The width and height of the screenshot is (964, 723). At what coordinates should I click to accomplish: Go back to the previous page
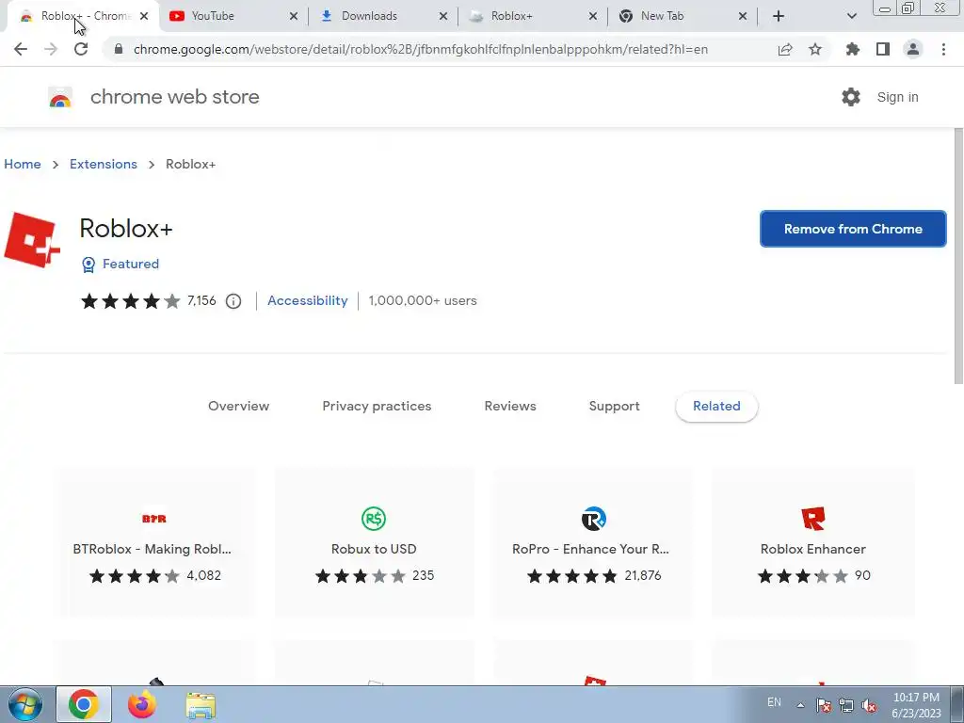[21, 49]
